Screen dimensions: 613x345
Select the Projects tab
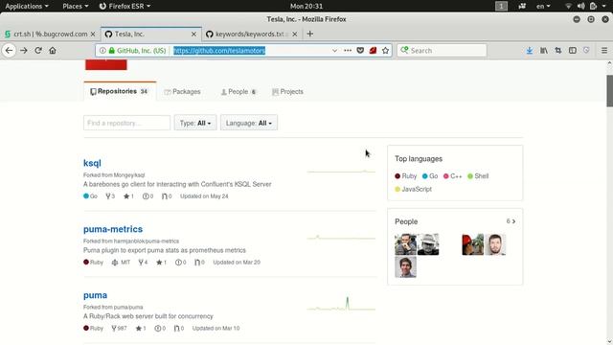287,92
